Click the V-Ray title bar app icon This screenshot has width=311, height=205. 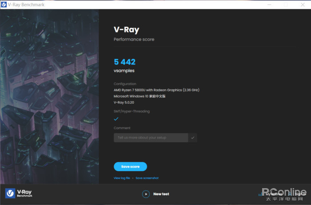[x=4, y=4]
